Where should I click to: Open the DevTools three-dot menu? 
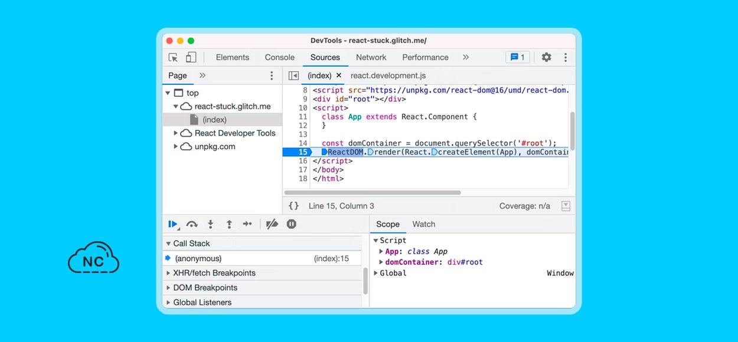tap(566, 57)
